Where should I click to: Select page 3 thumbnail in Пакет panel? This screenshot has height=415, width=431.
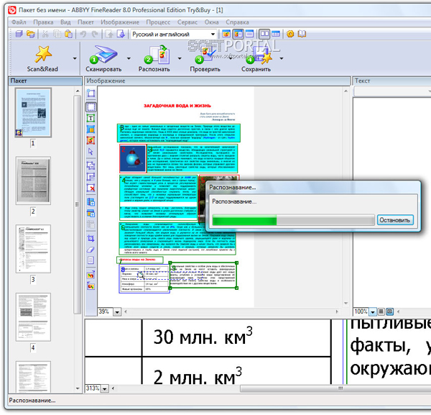click(x=33, y=249)
